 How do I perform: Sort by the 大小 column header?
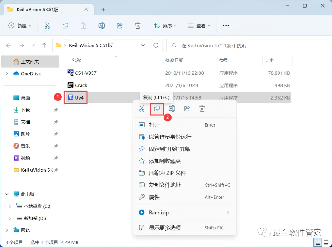click(269, 61)
